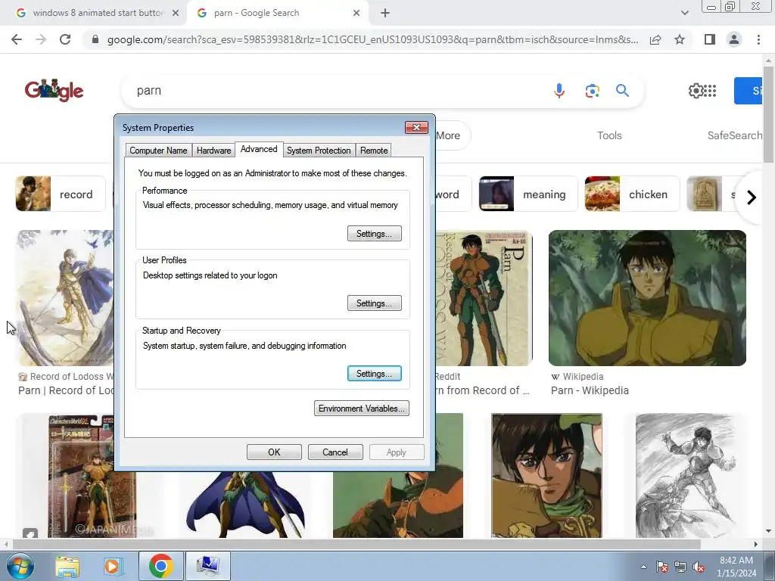Select the 'chicken' suggestion chip
Viewport: 775px width, 581px height.
tap(632, 194)
